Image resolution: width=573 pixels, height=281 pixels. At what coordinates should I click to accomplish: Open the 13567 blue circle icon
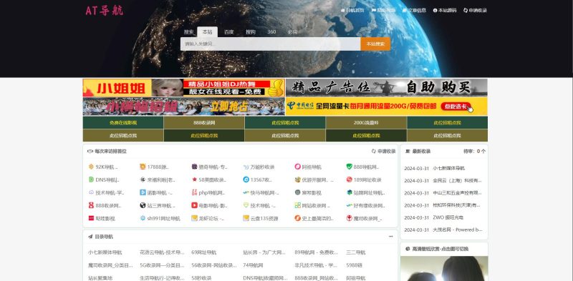point(246,179)
